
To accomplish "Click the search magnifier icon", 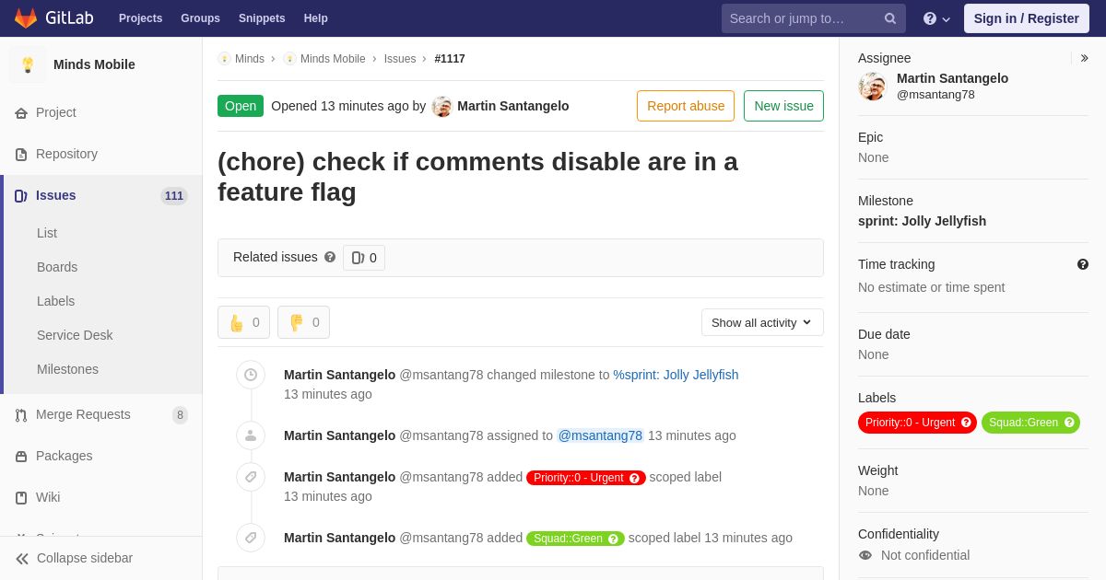I will [889, 18].
